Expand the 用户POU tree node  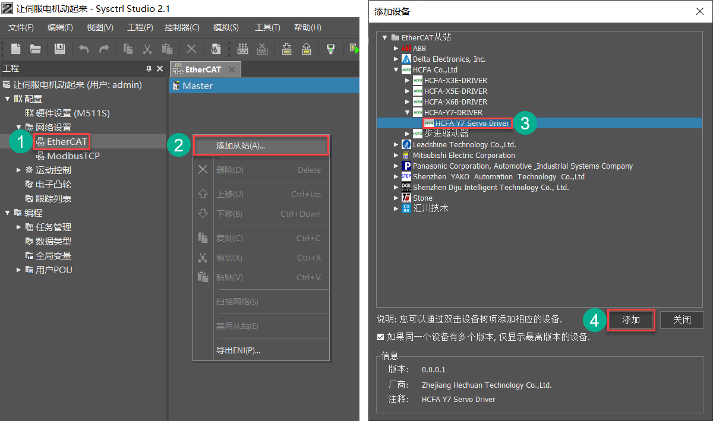(x=19, y=270)
